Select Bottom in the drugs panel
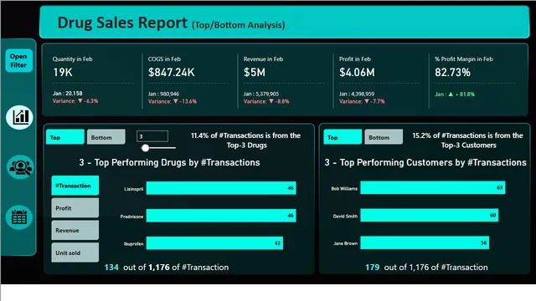The image size is (536, 301). [106, 137]
